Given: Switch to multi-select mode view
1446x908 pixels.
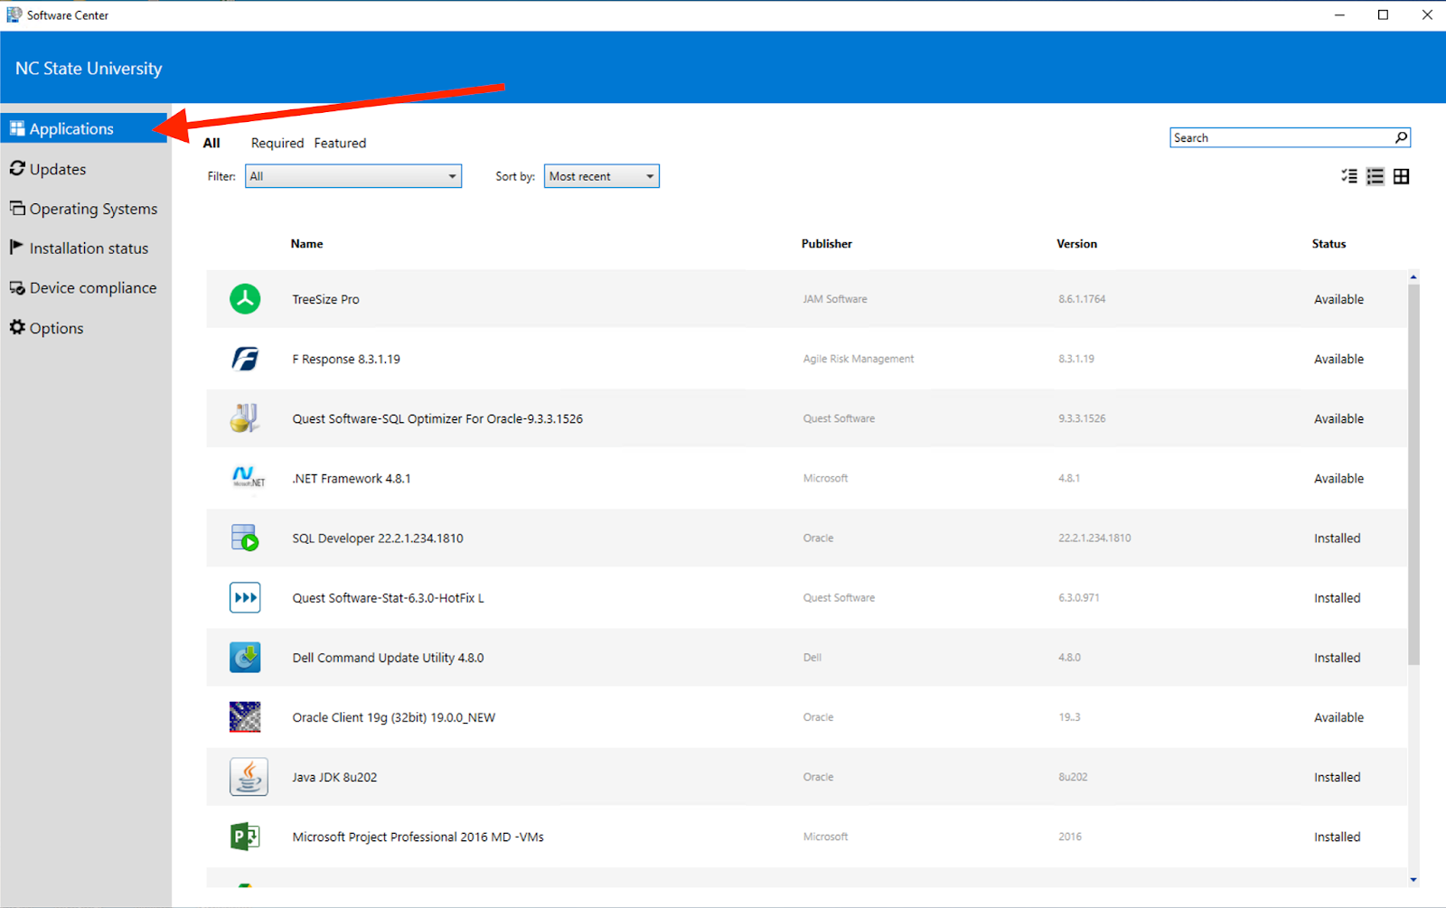Looking at the screenshot, I should pyautogui.click(x=1349, y=176).
